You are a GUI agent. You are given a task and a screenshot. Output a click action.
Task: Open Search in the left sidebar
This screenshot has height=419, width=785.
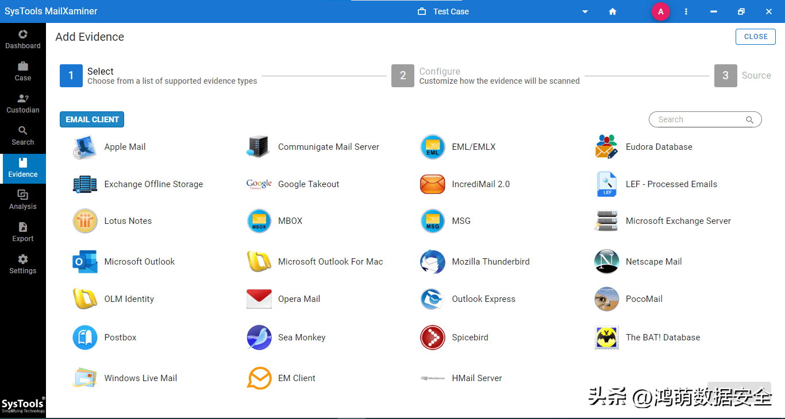[23, 136]
